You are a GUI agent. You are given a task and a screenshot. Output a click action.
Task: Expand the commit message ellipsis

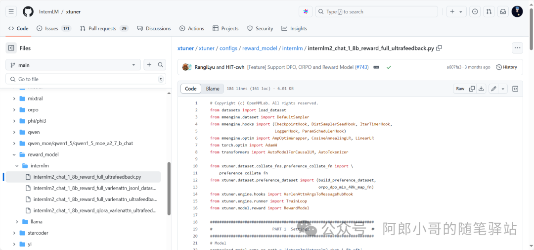pyautogui.click(x=376, y=67)
